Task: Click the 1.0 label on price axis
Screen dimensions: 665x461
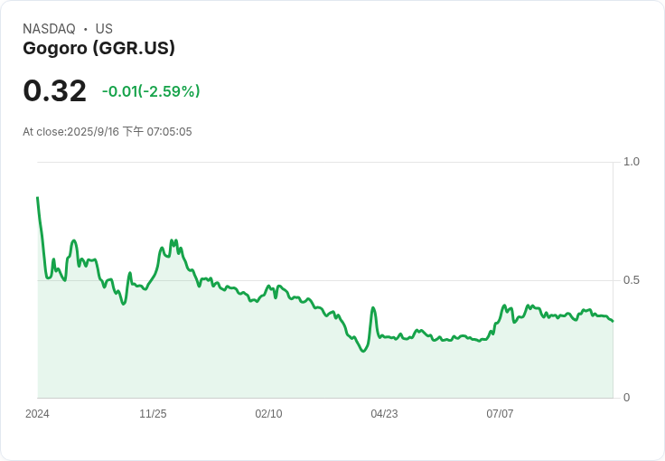Action: (x=632, y=162)
